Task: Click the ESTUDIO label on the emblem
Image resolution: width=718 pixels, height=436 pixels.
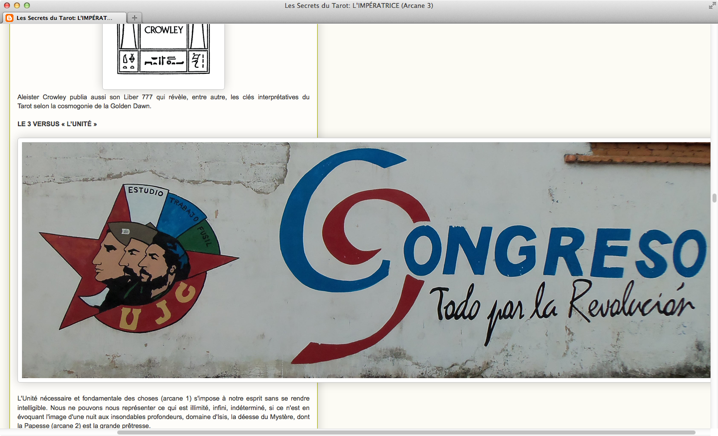Action: [x=146, y=191]
